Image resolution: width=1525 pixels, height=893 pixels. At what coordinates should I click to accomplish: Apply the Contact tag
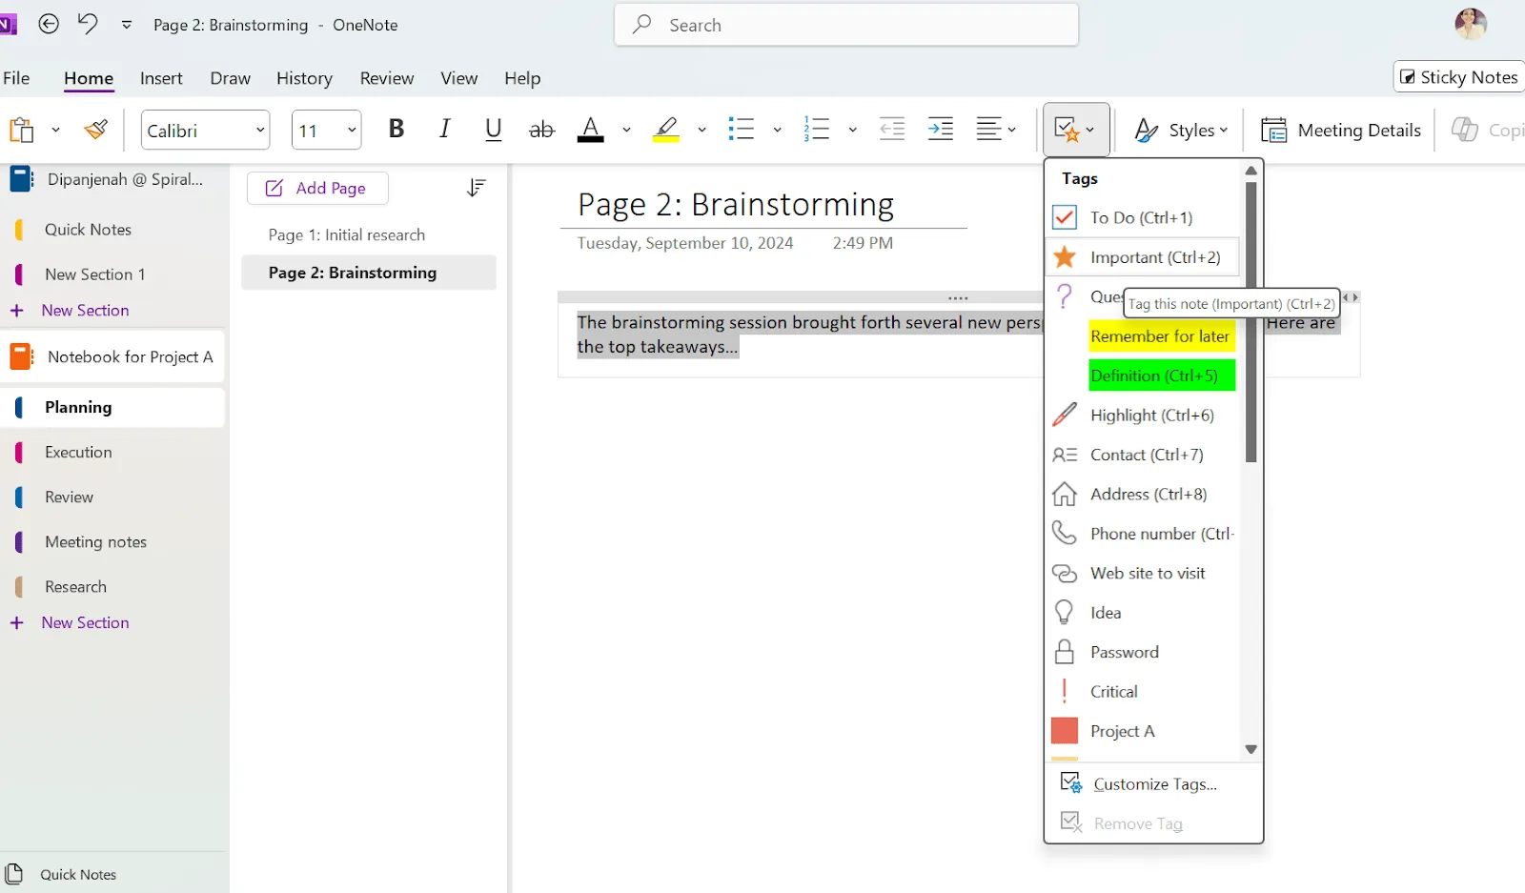click(1142, 455)
